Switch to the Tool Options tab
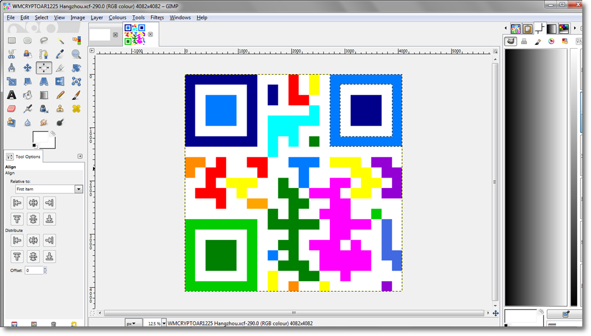The width and height of the screenshot is (591, 336). (24, 156)
